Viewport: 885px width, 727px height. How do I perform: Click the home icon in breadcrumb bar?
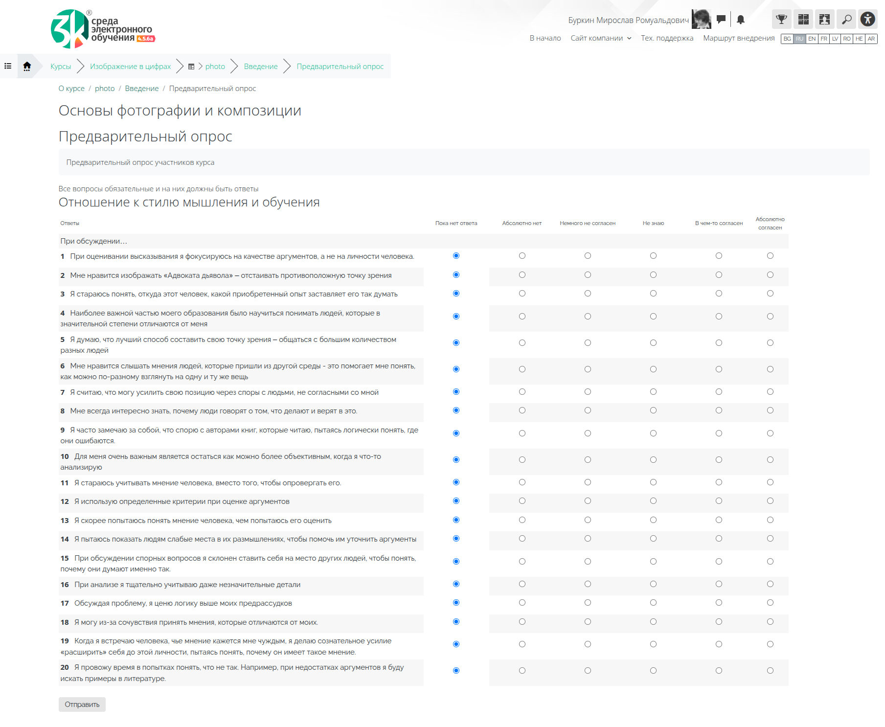27,66
